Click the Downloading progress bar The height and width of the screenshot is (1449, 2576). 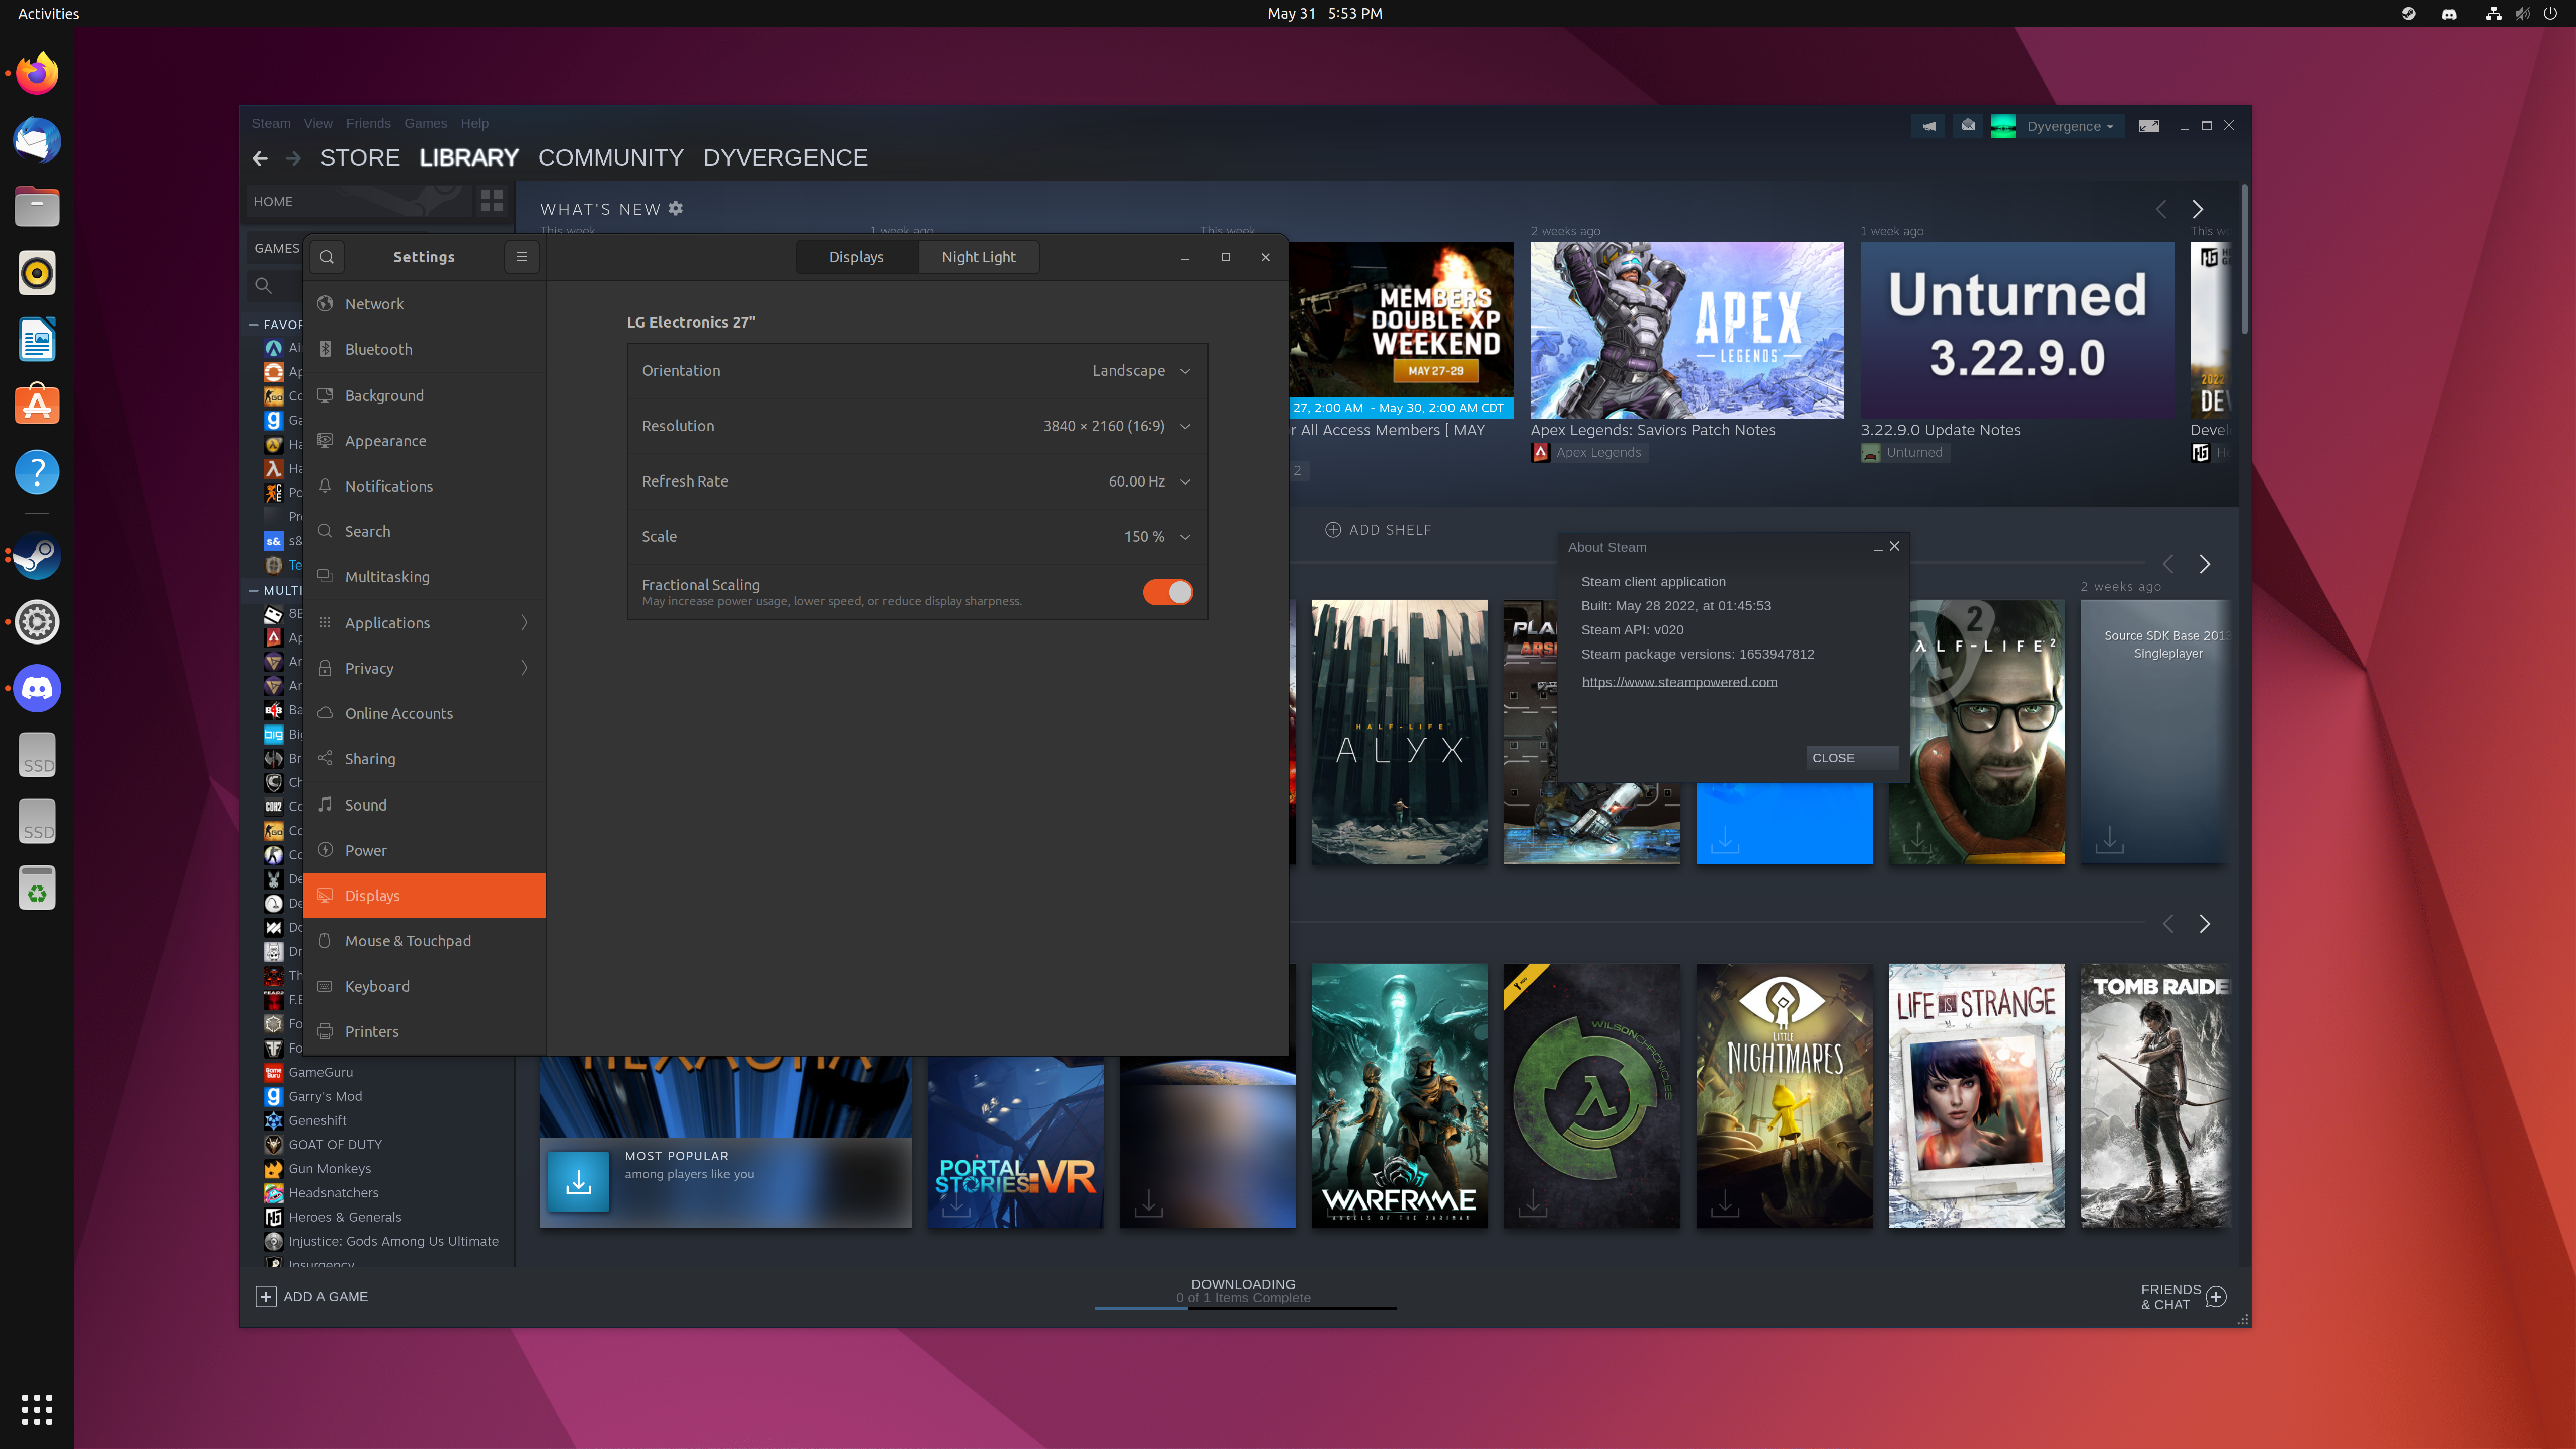coord(1245,1308)
